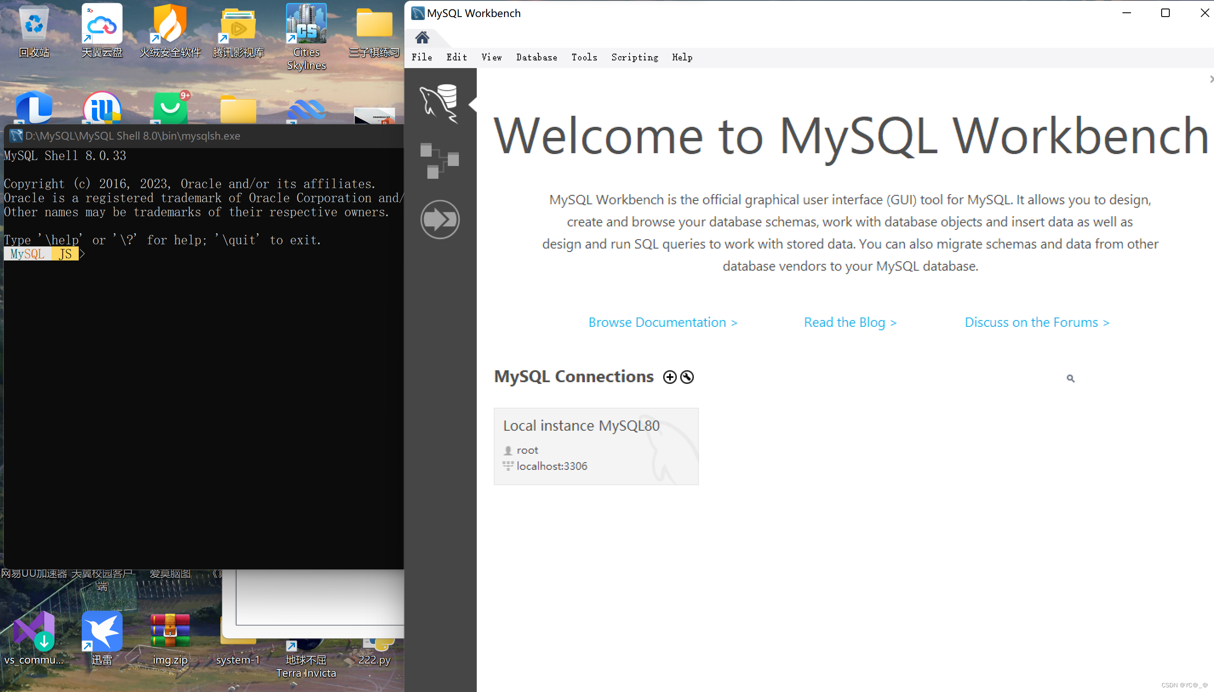This screenshot has height=692, width=1214.
Task: Open the Models sidebar icon in Workbench
Action: click(439, 160)
